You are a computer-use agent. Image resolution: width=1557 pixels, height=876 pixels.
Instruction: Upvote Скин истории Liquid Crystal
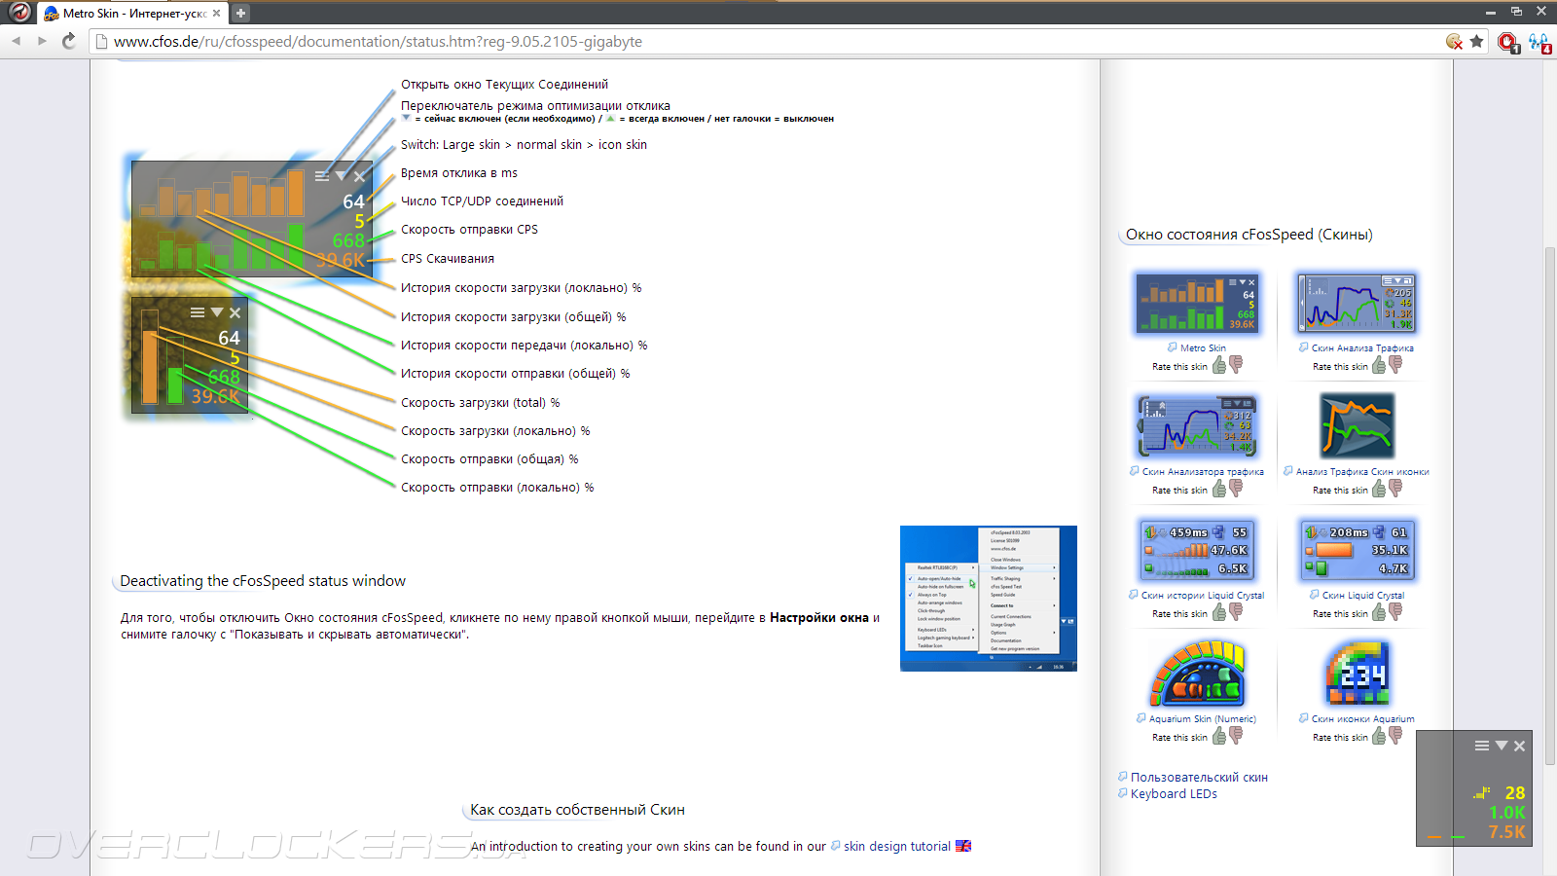1219,612
